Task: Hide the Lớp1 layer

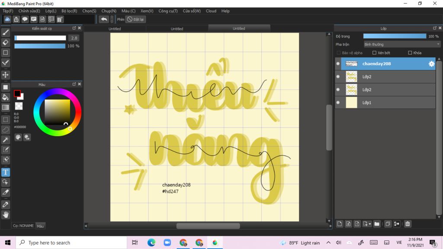Action: [338, 102]
